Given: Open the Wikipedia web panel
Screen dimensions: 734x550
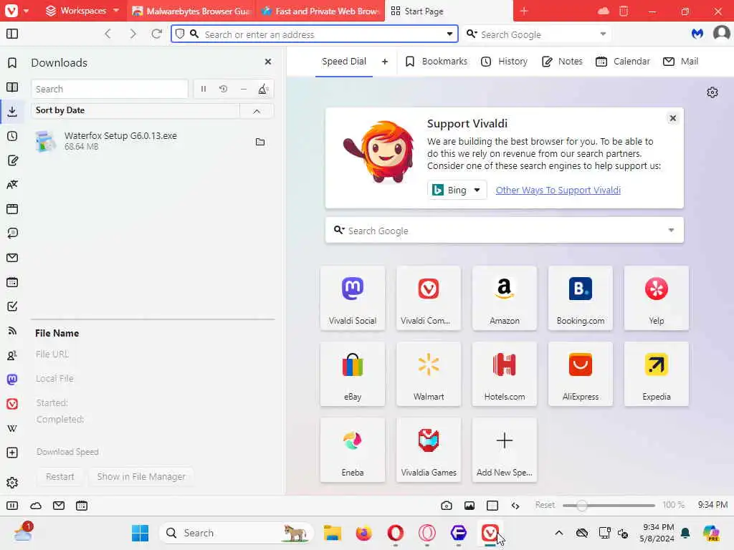Looking at the screenshot, I should (12, 428).
